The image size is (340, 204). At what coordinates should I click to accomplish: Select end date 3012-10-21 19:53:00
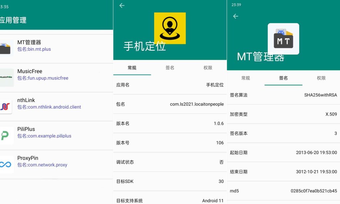click(316, 172)
